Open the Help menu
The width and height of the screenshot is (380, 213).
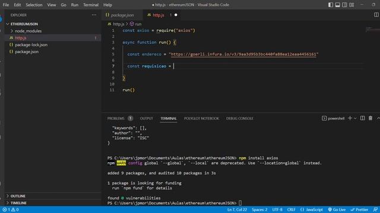coord(107,5)
